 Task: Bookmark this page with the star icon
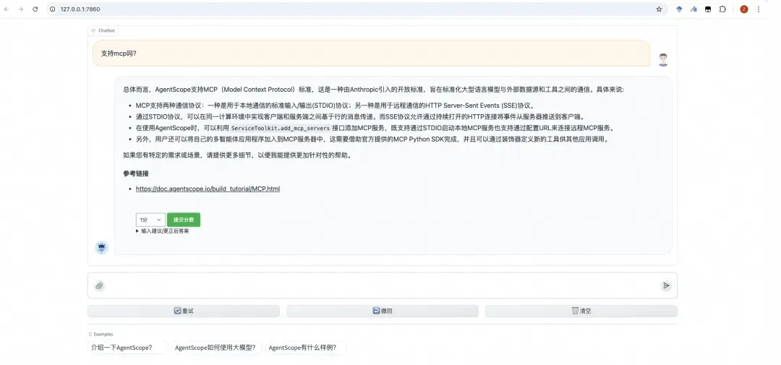coord(659,9)
